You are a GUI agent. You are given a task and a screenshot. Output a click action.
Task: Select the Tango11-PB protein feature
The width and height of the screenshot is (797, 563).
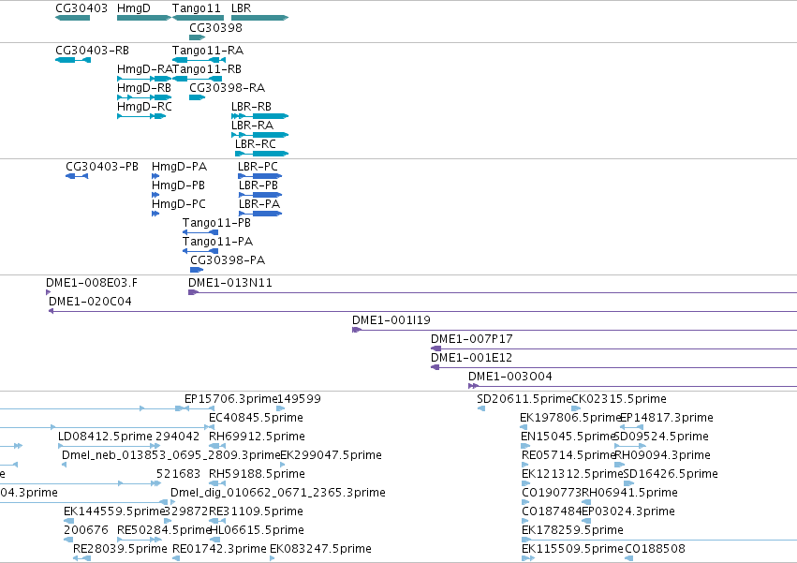[200, 232]
